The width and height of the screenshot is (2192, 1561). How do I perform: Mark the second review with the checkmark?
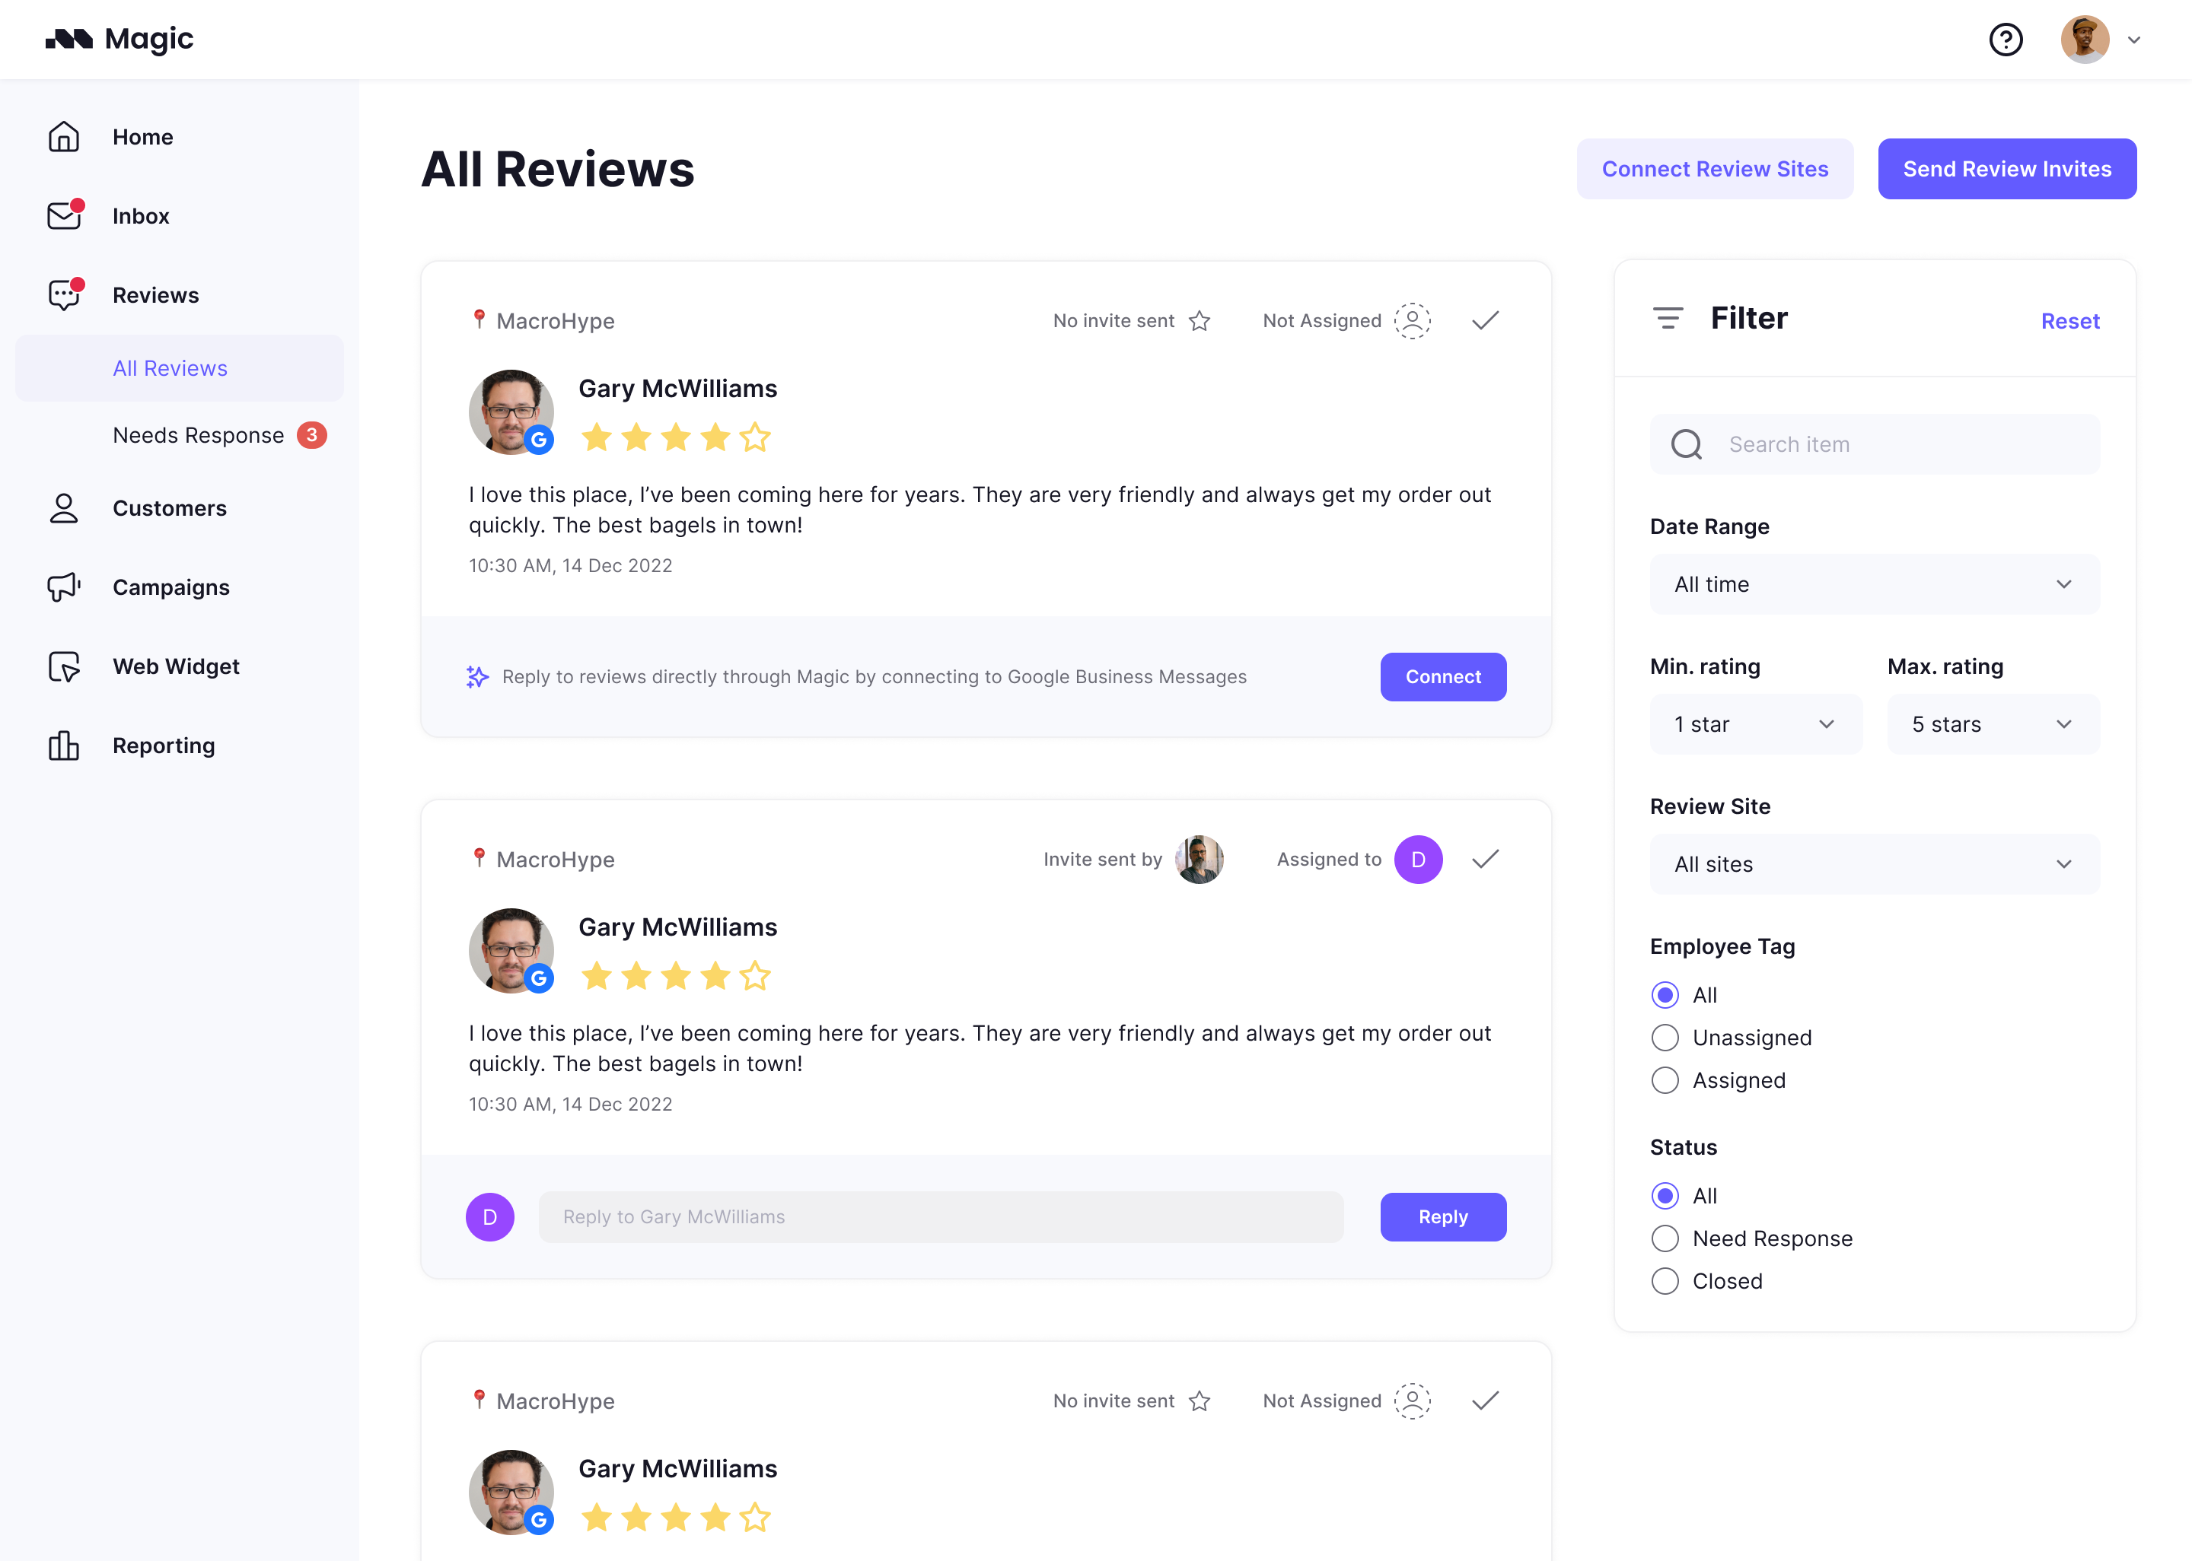(x=1484, y=858)
